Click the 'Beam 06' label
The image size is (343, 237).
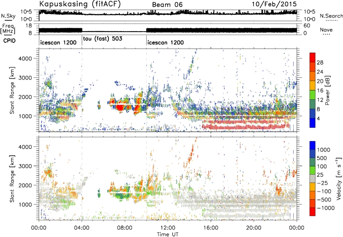coord(167,5)
